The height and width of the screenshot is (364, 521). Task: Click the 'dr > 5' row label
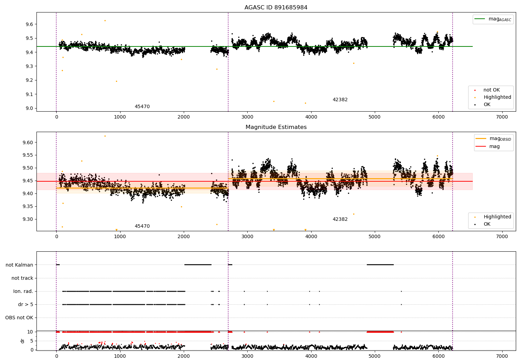click(26, 305)
